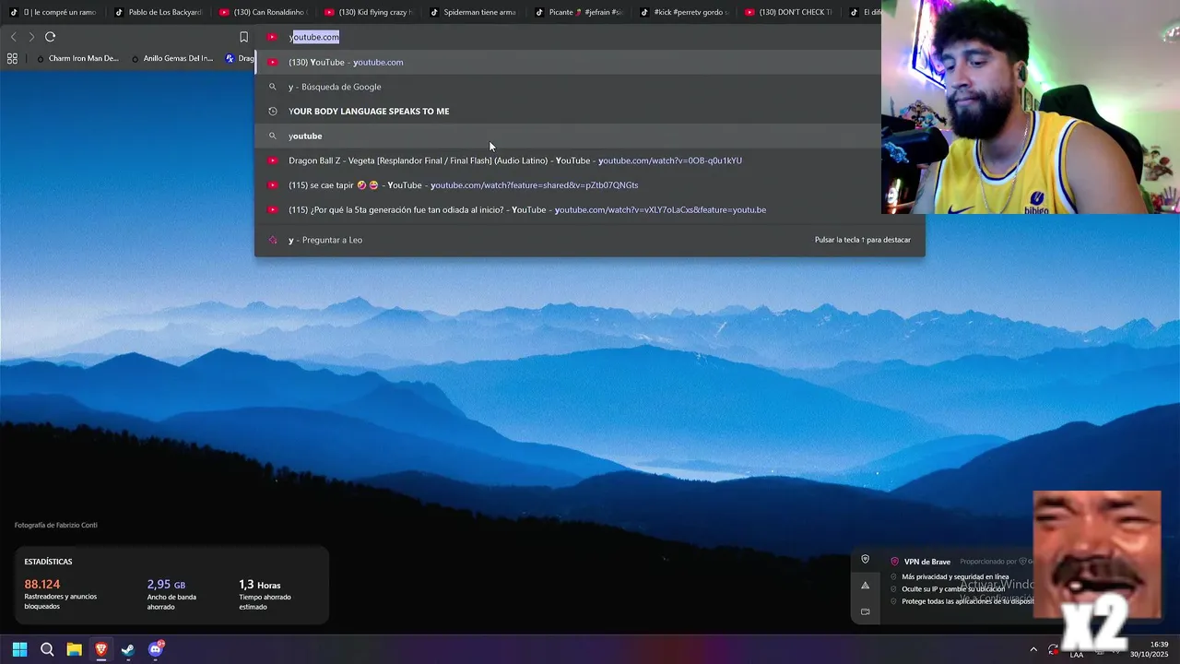Open the apps grid icon in bookmarks bar
Screen dimensions: 1180x664
(12, 58)
